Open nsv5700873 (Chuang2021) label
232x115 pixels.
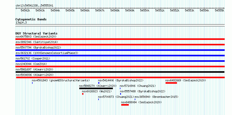[116, 97]
